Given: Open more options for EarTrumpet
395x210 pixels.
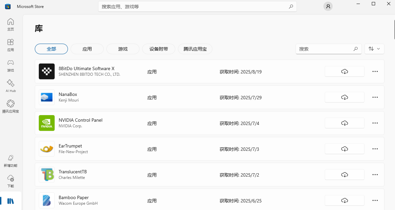Looking at the screenshot, I should pos(375,149).
